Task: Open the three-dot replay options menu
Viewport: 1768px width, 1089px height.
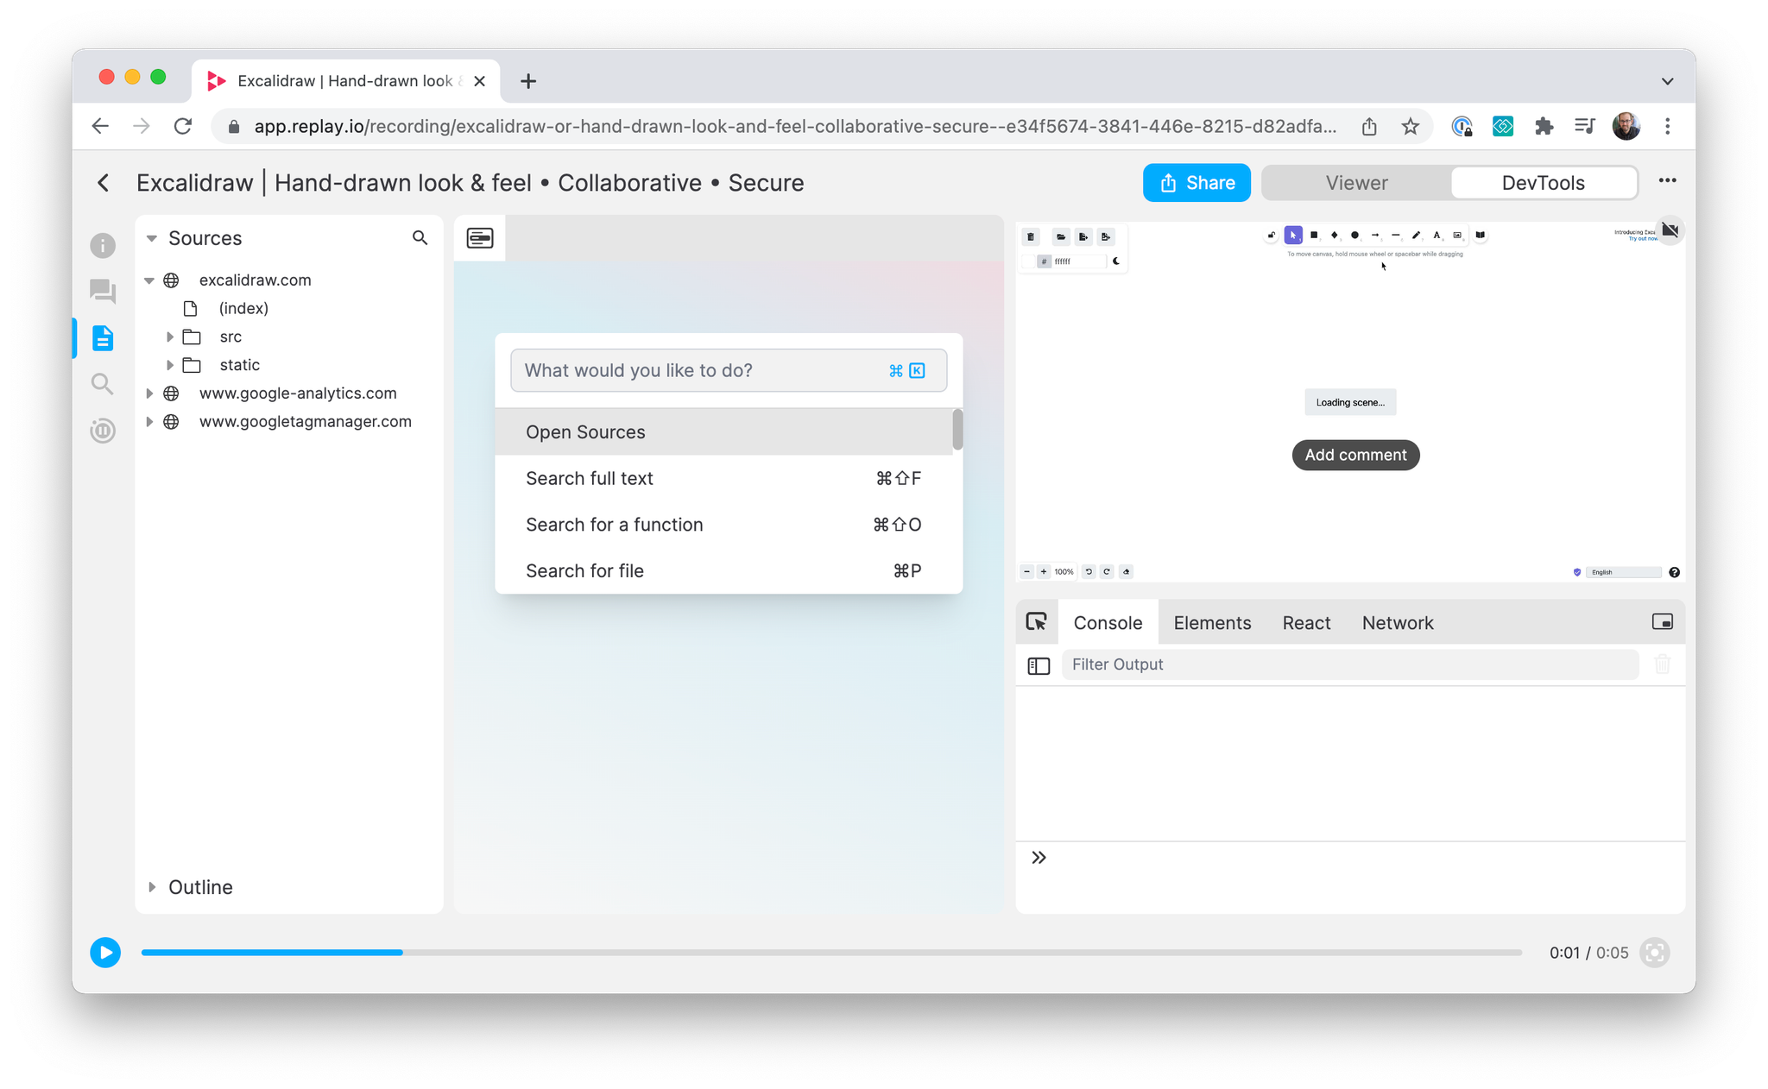Action: pos(1667,181)
